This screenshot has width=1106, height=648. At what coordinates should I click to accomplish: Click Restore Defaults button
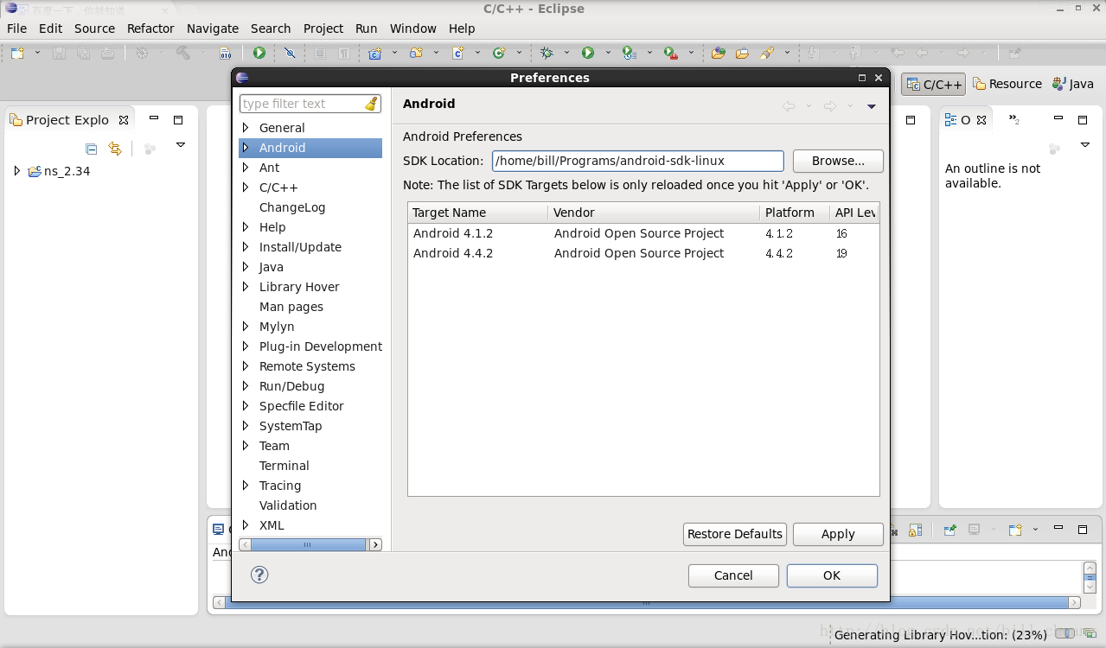coord(735,534)
